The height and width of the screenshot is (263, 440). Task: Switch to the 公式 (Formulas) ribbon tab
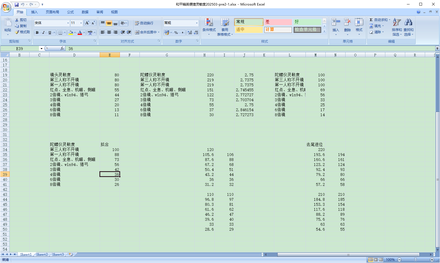pyautogui.click(x=70, y=12)
